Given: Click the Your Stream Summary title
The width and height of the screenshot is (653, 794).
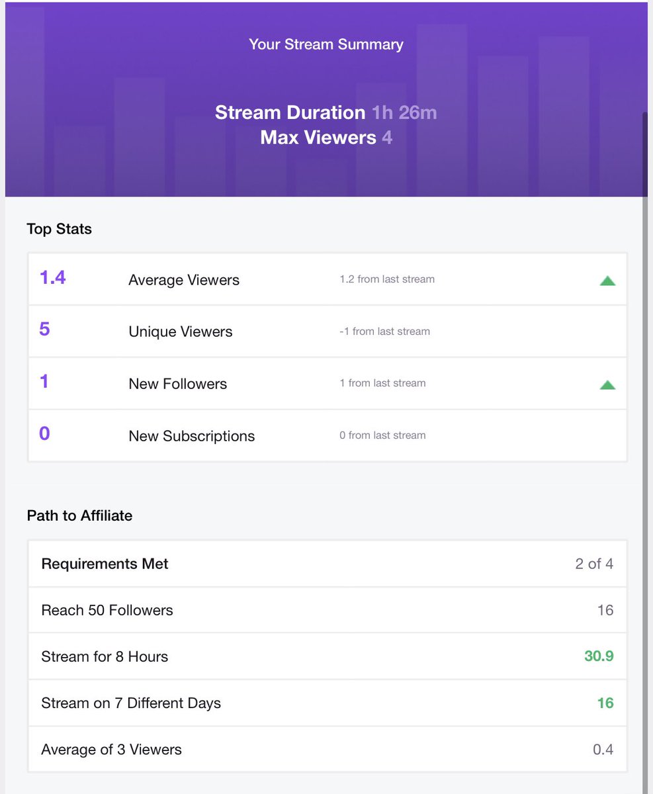Looking at the screenshot, I should click(x=326, y=45).
